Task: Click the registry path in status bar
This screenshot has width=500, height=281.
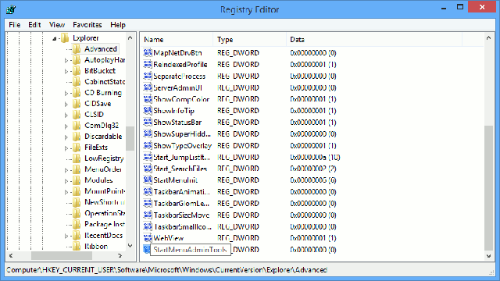Action: pos(166,270)
